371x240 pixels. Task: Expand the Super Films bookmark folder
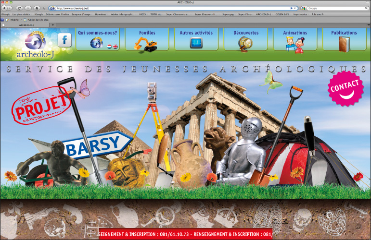click(x=245, y=14)
